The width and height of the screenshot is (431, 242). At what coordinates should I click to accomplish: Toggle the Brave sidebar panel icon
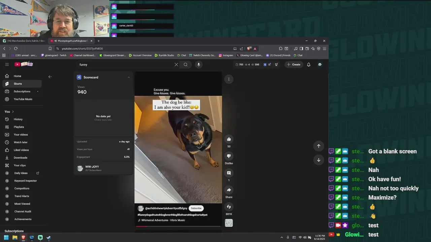click(301, 48)
